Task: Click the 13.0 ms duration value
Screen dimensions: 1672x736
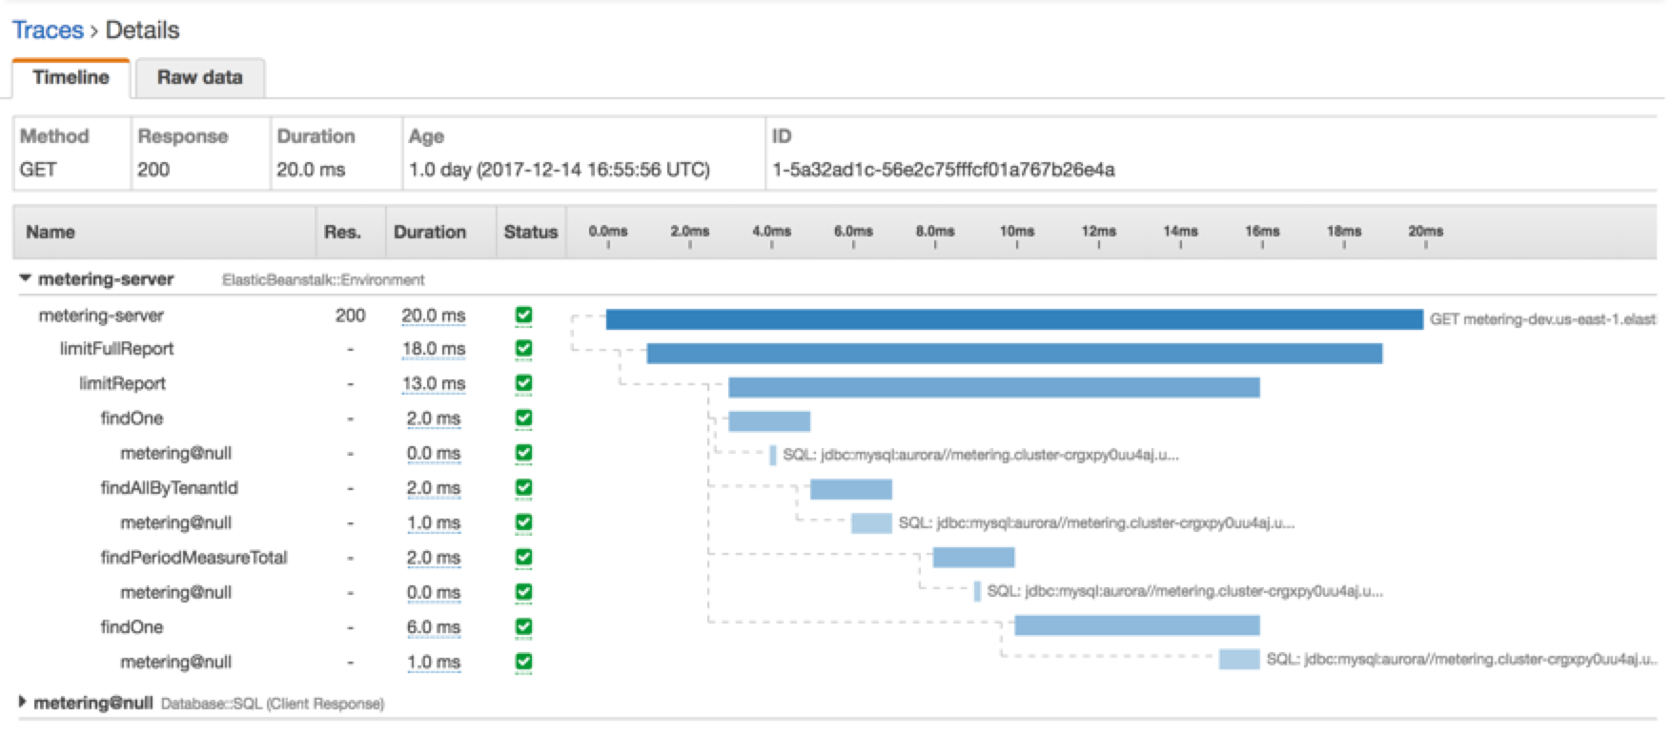Action: coord(434,383)
